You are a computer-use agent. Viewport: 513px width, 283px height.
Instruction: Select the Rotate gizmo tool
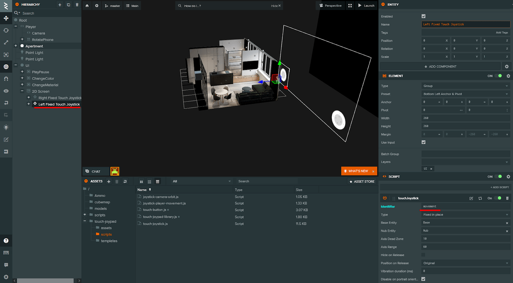(6, 30)
